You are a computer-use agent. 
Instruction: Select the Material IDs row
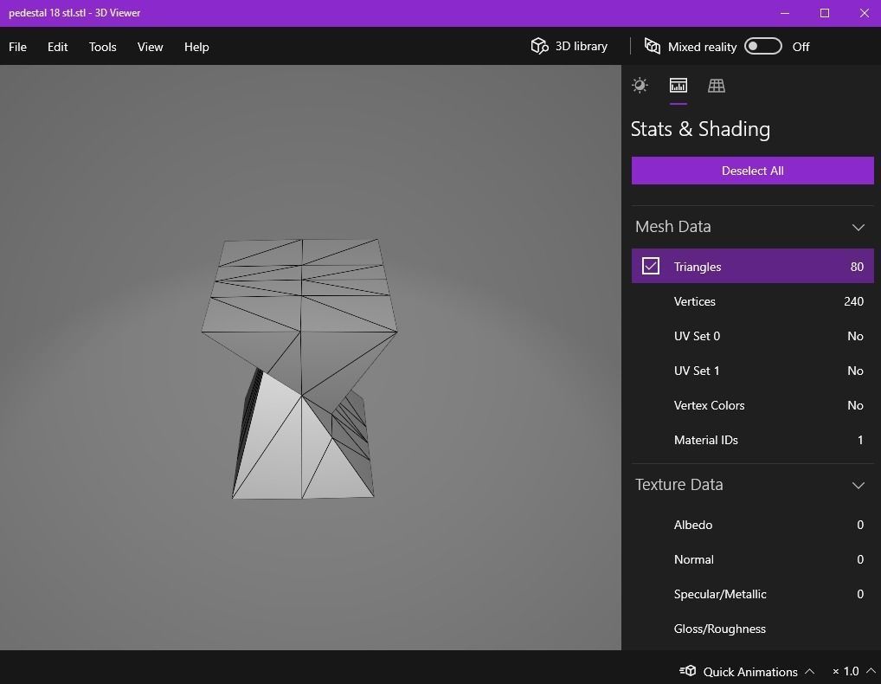pyautogui.click(x=752, y=440)
